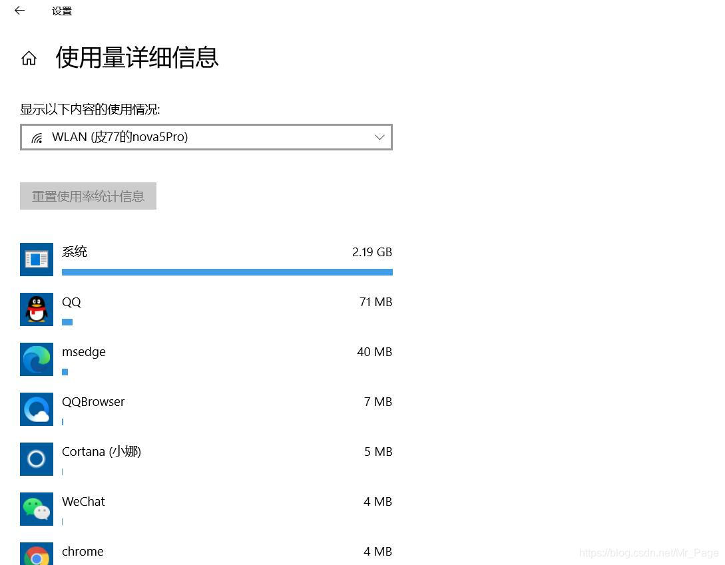Click the 系统 entry label
This screenshot has width=725, height=565.
click(75, 252)
